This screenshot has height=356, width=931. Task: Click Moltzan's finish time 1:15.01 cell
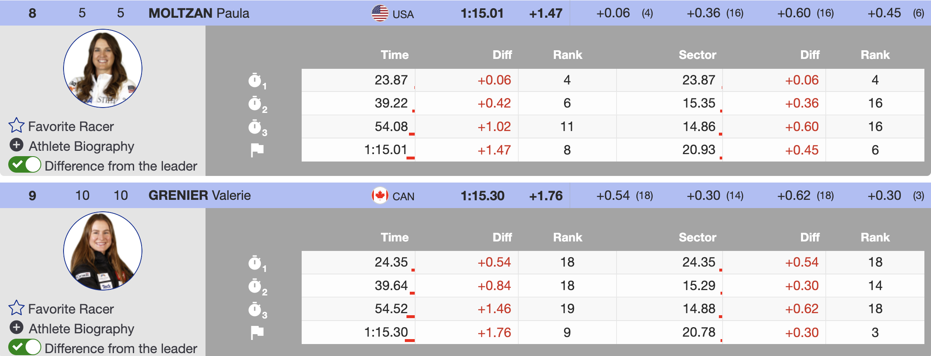tap(385, 150)
